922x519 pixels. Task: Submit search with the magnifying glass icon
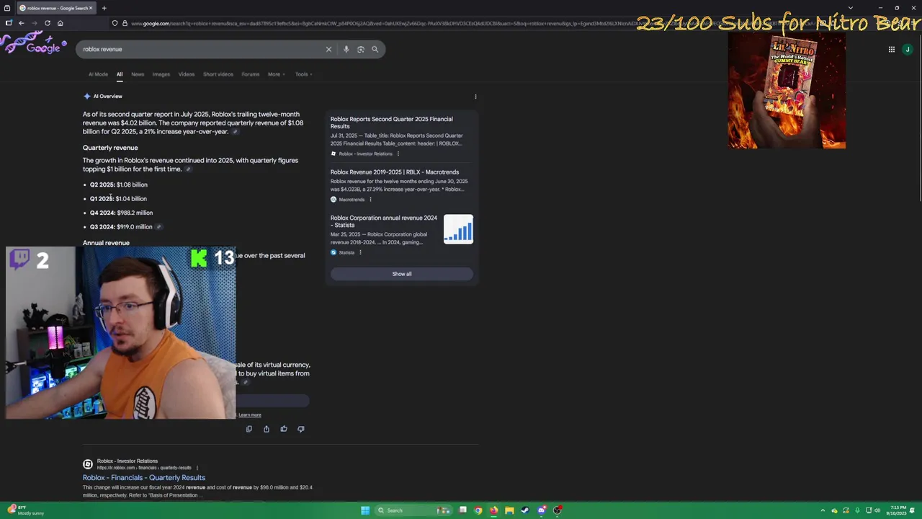click(375, 49)
